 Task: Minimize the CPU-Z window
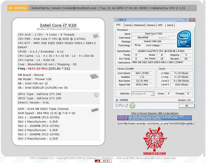click(x=179, y=20)
